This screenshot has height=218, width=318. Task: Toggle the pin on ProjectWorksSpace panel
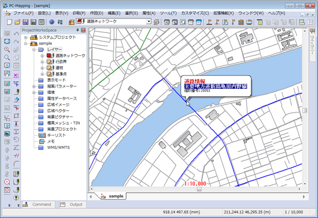click(x=77, y=30)
